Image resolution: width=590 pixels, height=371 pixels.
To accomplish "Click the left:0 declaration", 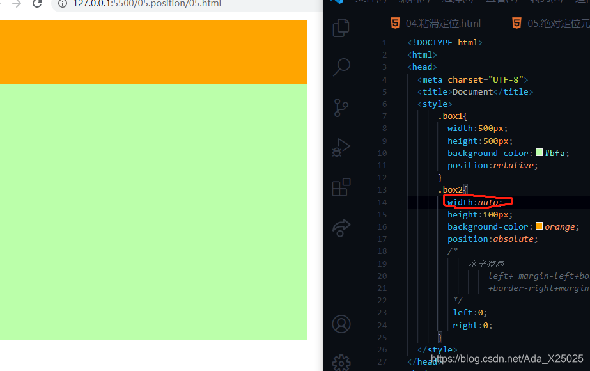I will (x=470, y=313).
